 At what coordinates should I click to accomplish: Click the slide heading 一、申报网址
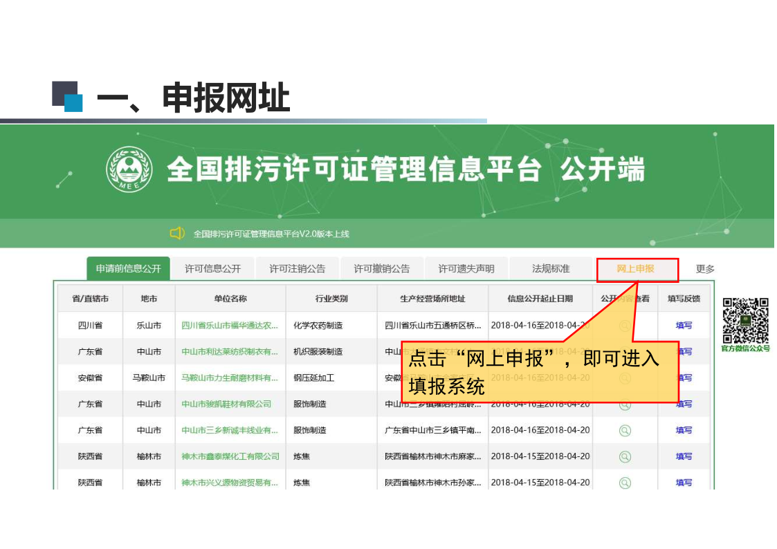pos(193,97)
